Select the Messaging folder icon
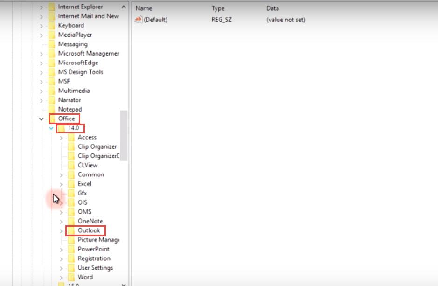Viewport: 438px width, 286px height. pyautogui.click(x=52, y=44)
